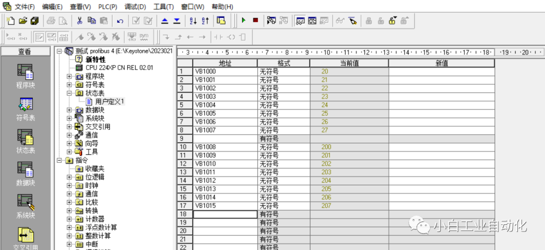This screenshot has height=250, width=545.
Task: Collapse the 状态表 tree node
Action: coord(69,93)
